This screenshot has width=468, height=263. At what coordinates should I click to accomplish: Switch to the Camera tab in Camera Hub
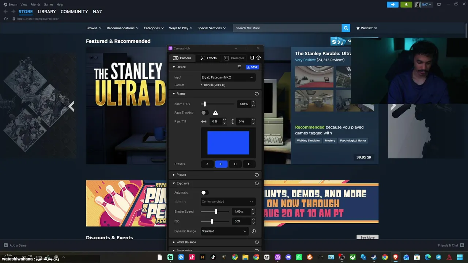pos(182,58)
